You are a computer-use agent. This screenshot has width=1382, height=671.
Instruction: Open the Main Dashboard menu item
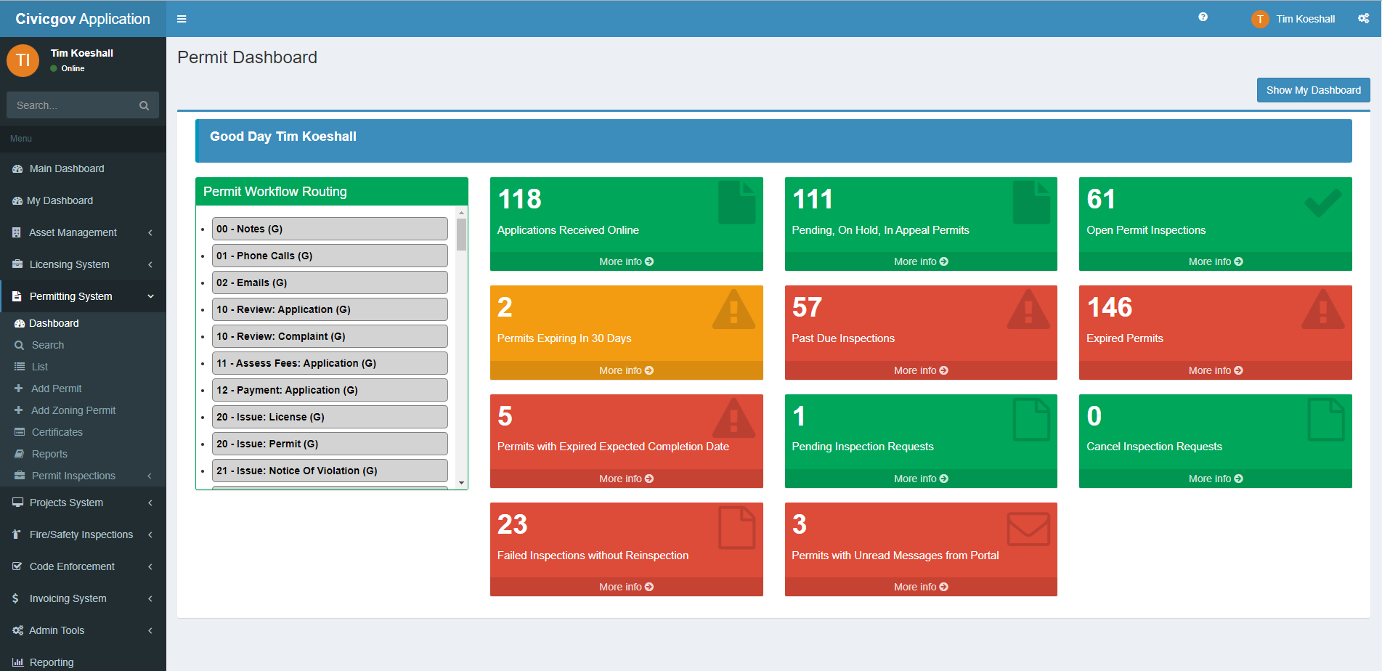[x=66, y=168]
